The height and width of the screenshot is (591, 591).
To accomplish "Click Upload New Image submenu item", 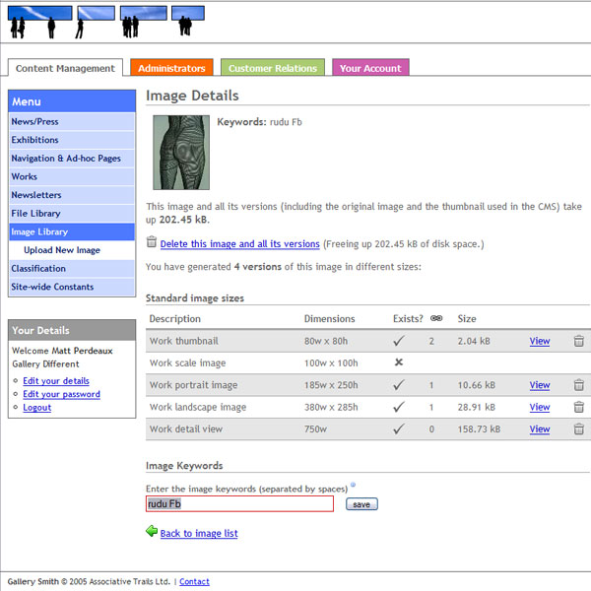I will click(x=62, y=250).
